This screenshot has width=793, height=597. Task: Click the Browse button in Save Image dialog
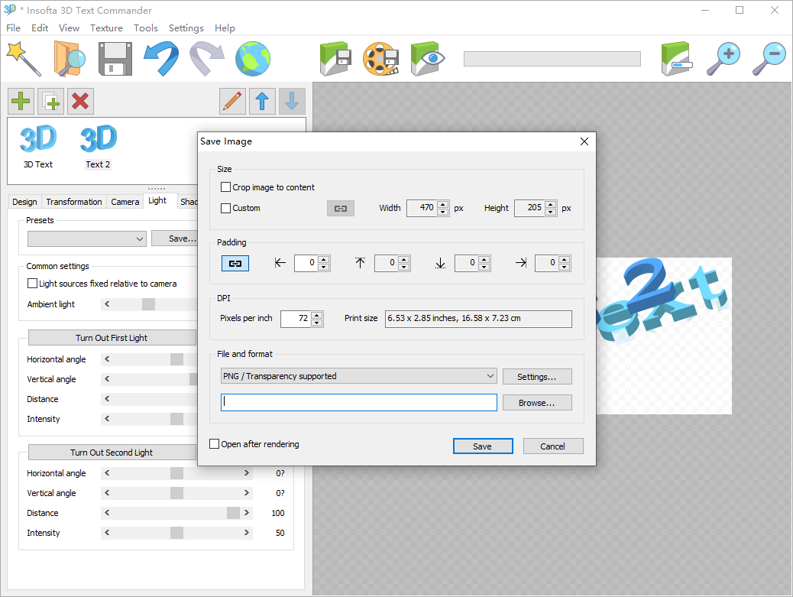coord(536,402)
